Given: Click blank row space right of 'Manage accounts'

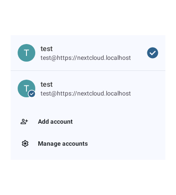Looking at the screenshot, I should pos(127,143).
